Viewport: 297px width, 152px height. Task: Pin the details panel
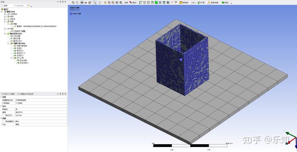(x=60, y=94)
